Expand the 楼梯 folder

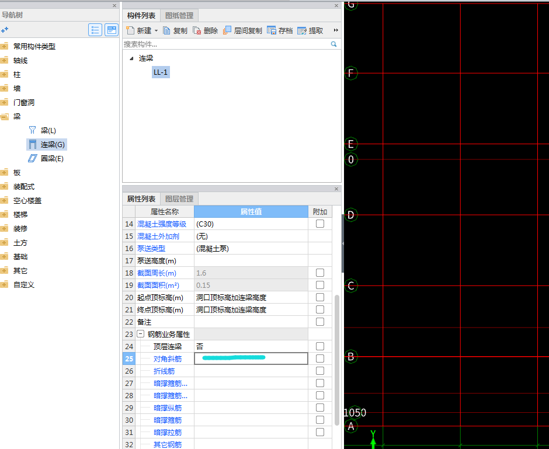(4, 214)
